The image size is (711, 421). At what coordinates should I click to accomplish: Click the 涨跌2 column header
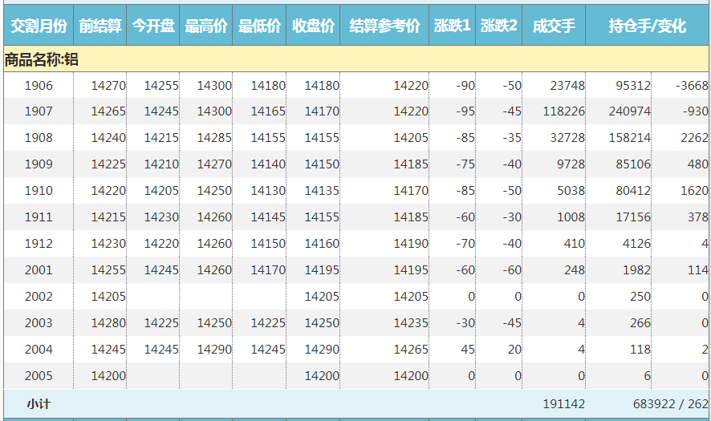[x=499, y=26]
